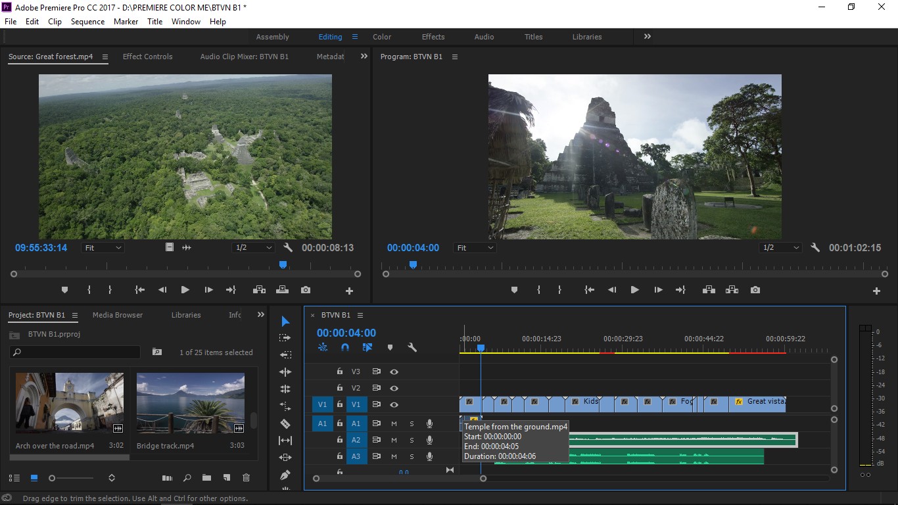The width and height of the screenshot is (898, 505).
Task: Create New Bin in Project panel
Action: click(x=206, y=478)
